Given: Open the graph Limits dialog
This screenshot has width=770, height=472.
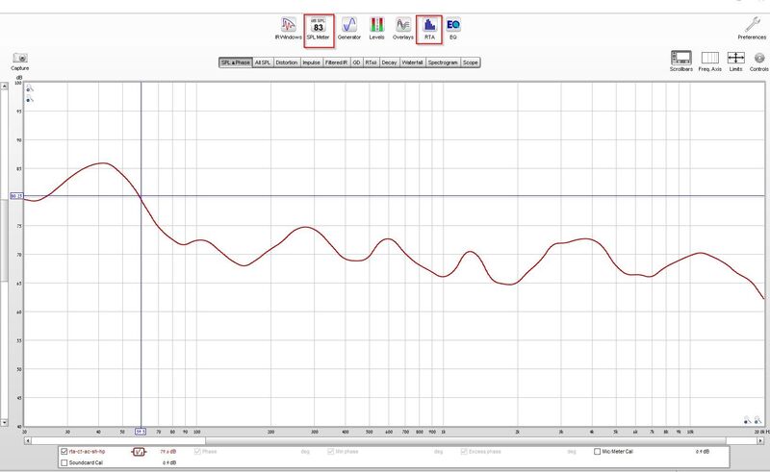Looking at the screenshot, I should 735,62.
